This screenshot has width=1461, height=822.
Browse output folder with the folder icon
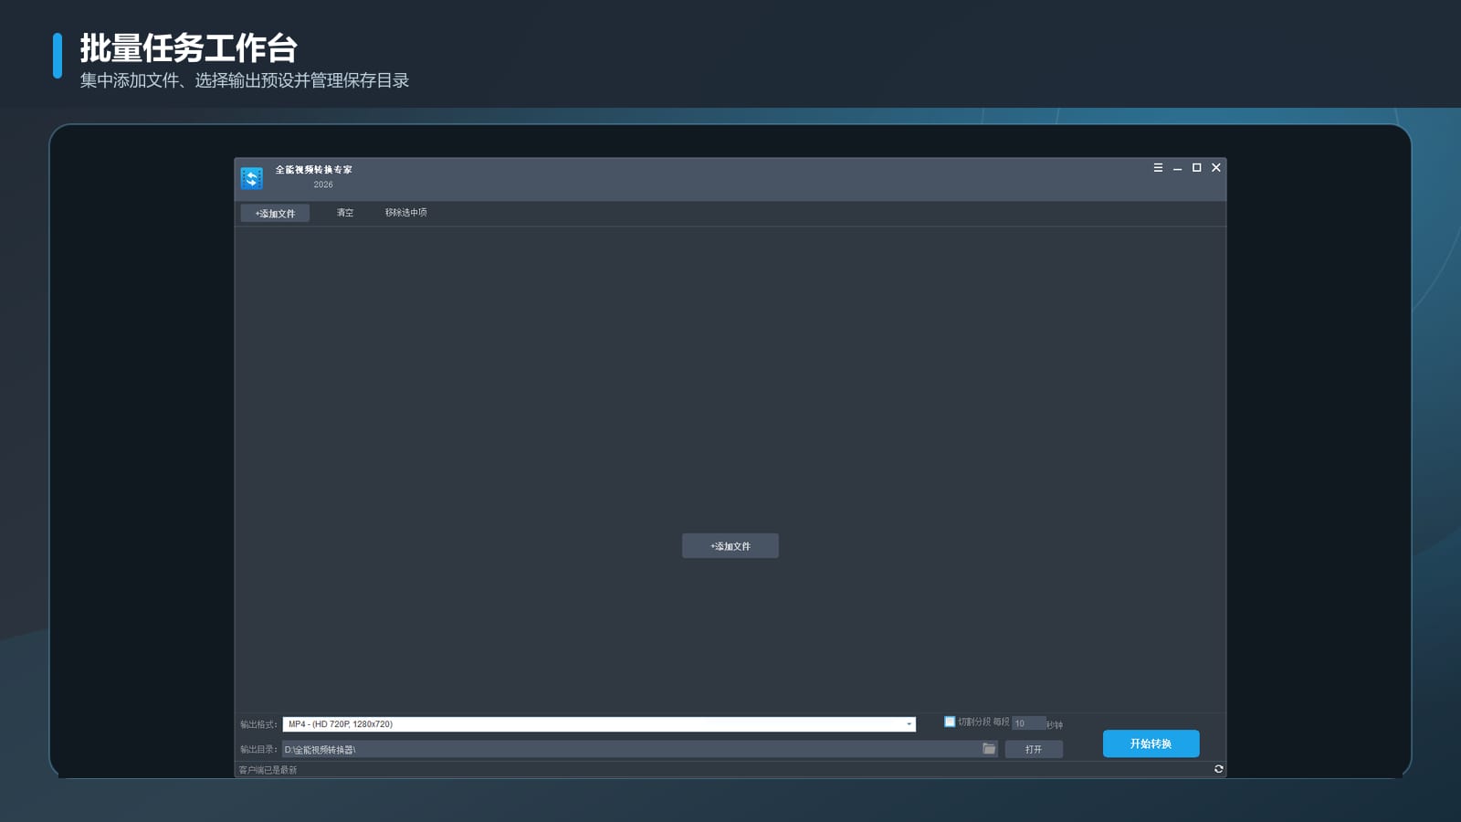989,749
